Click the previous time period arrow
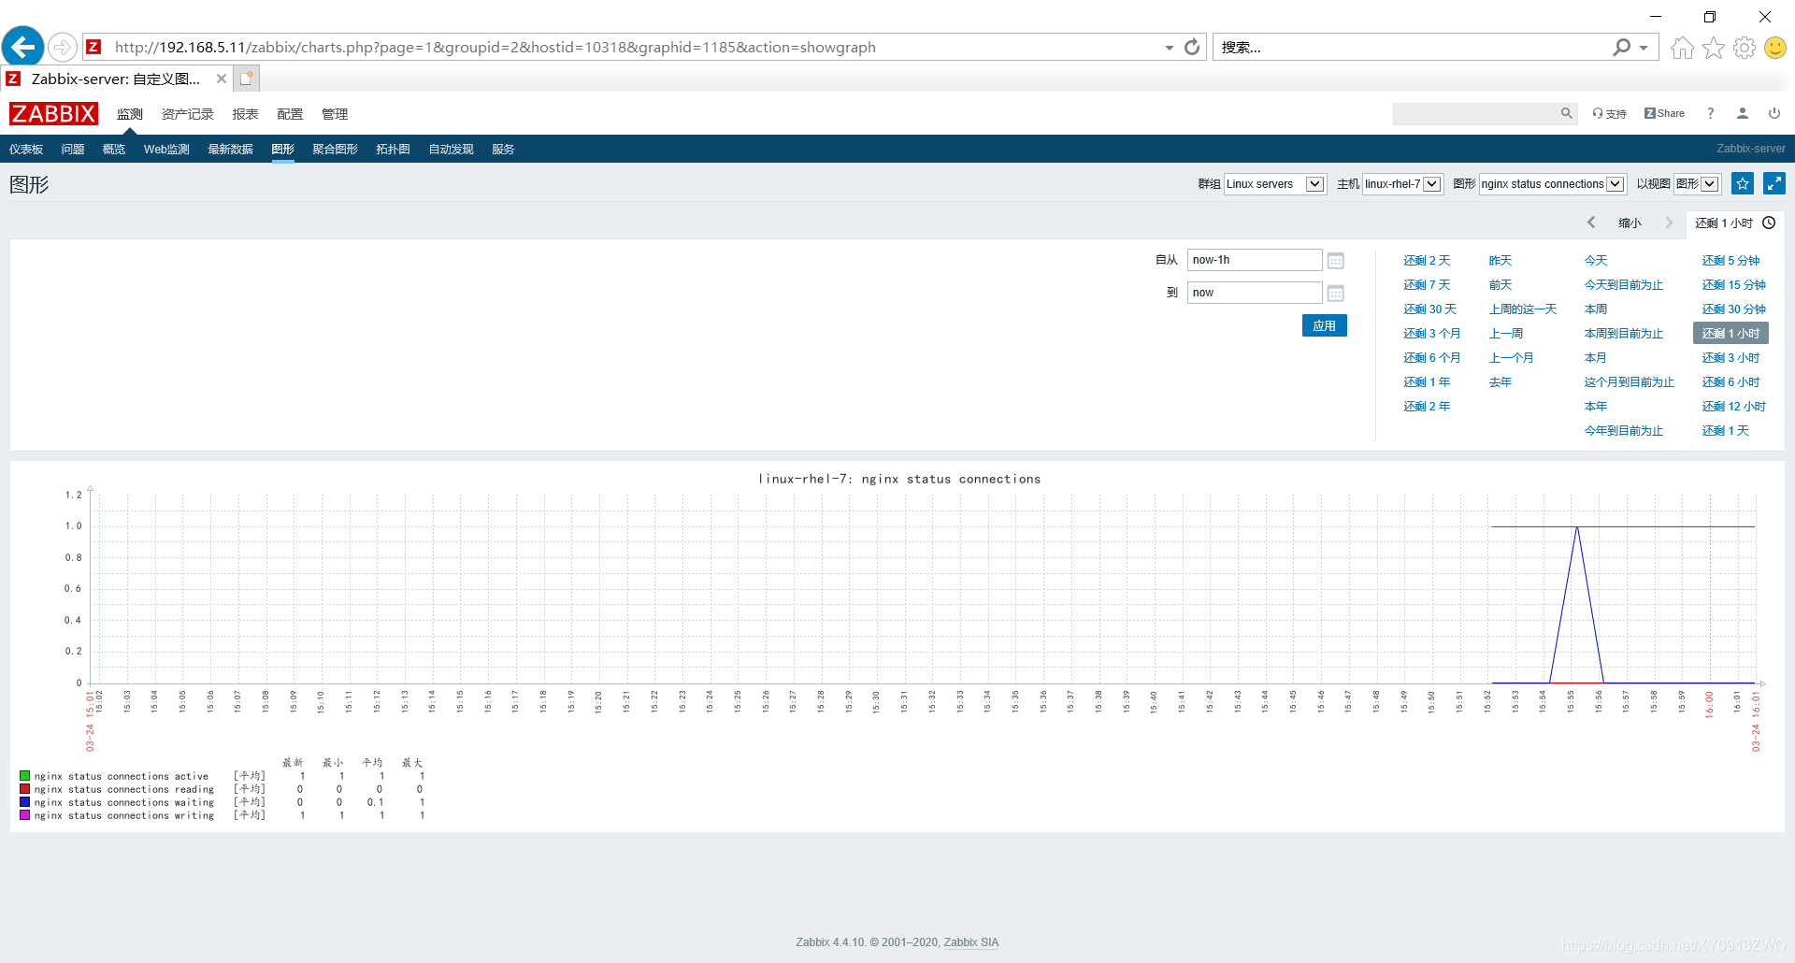 [1591, 223]
